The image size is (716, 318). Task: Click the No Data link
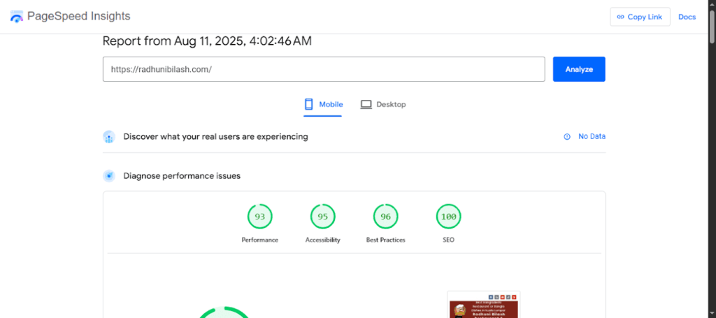pyautogui.click(x=592, y=136)
